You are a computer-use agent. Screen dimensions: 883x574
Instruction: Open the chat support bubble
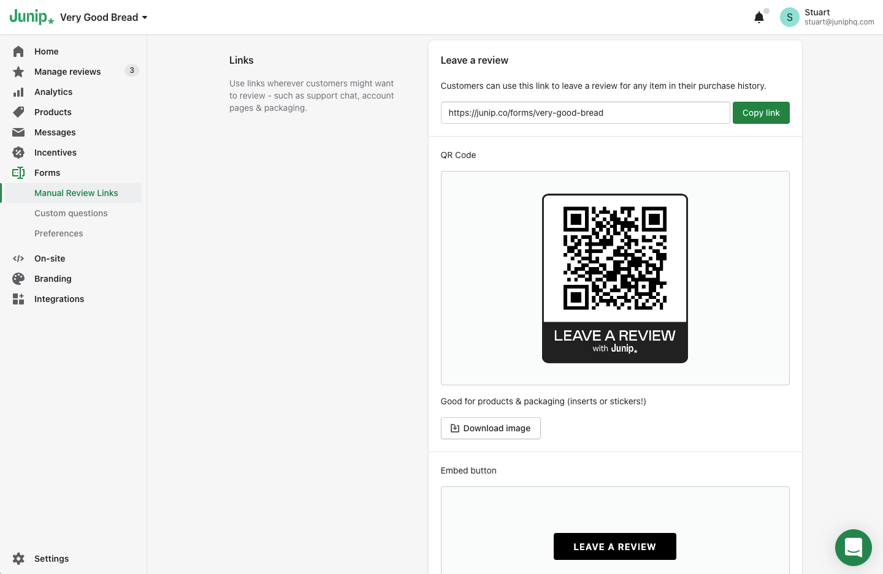click(x=854, y=548)
